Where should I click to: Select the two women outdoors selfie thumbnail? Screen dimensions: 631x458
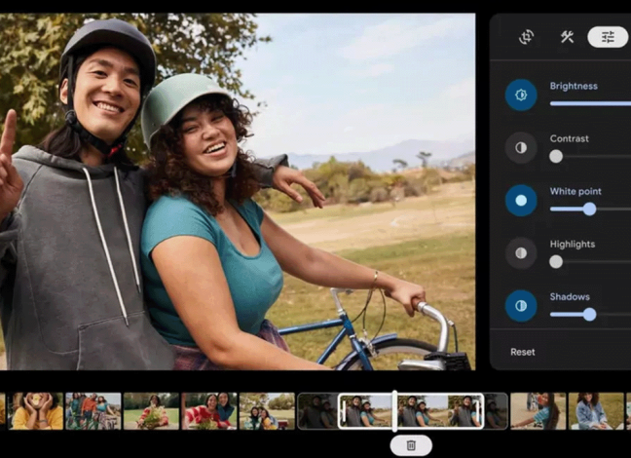tap(267, 411)
